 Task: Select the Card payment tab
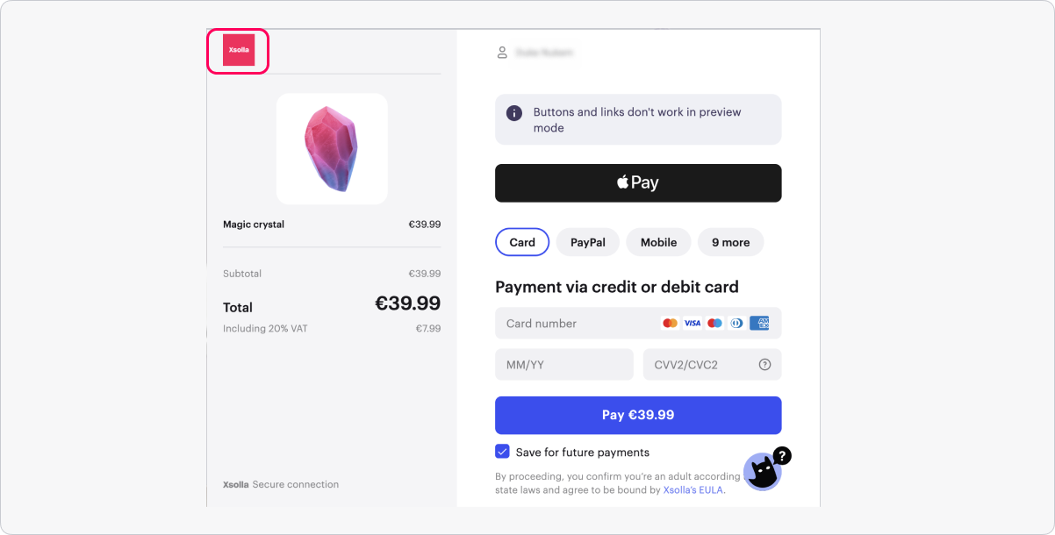point(522,242)
